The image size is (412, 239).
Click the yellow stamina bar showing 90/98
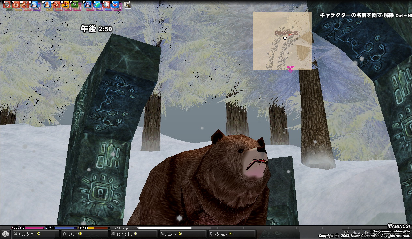pos(94,228)
